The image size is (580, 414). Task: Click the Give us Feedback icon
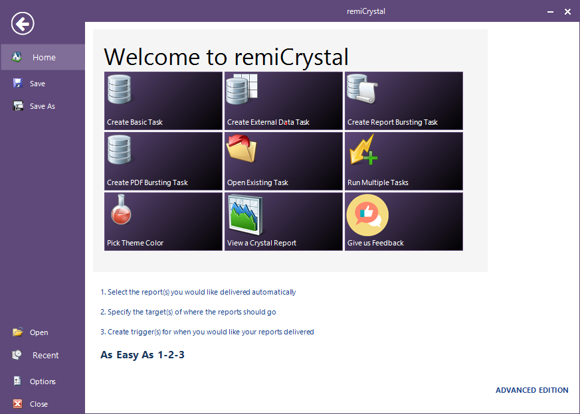point(367,214)
